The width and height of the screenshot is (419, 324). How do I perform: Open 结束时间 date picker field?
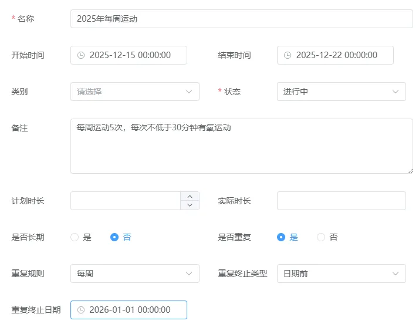coord(342,55)
